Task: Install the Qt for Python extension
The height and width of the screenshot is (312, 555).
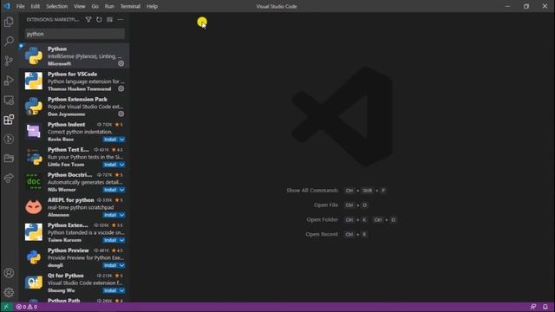Action: 110,290
